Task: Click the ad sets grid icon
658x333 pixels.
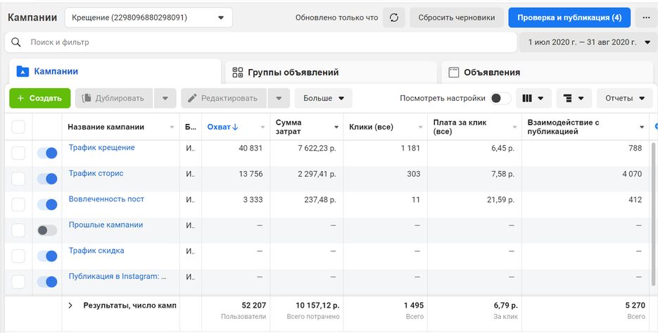Action: (x=238, y=73)
